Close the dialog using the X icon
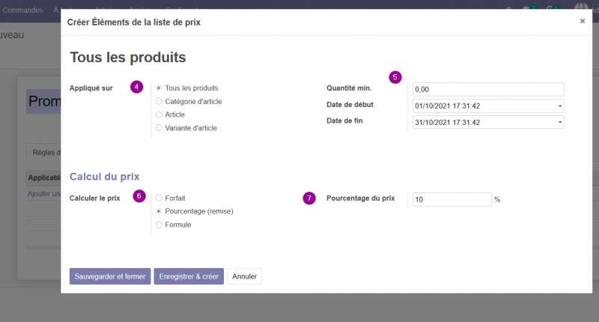 point(583,21)
